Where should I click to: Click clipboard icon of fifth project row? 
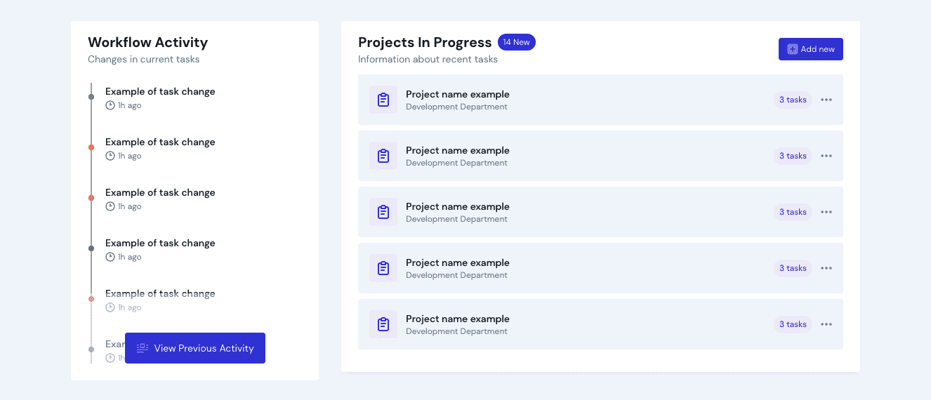click(x=383, y=324)
